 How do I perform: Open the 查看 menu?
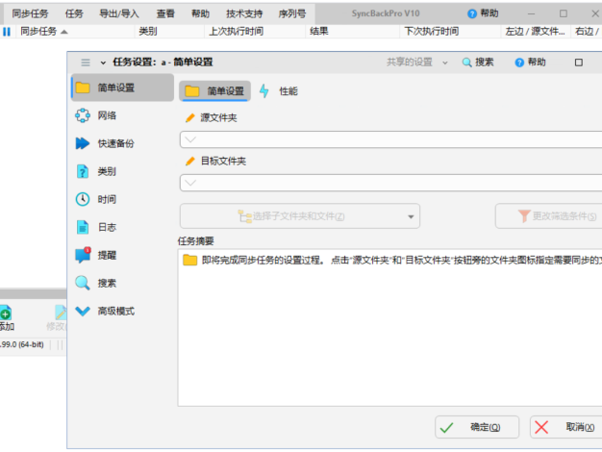[165, 13]
